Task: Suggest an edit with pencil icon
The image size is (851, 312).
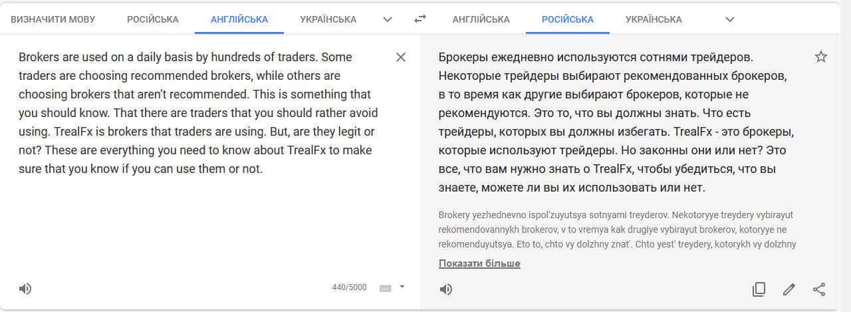Action: [789, 289]
